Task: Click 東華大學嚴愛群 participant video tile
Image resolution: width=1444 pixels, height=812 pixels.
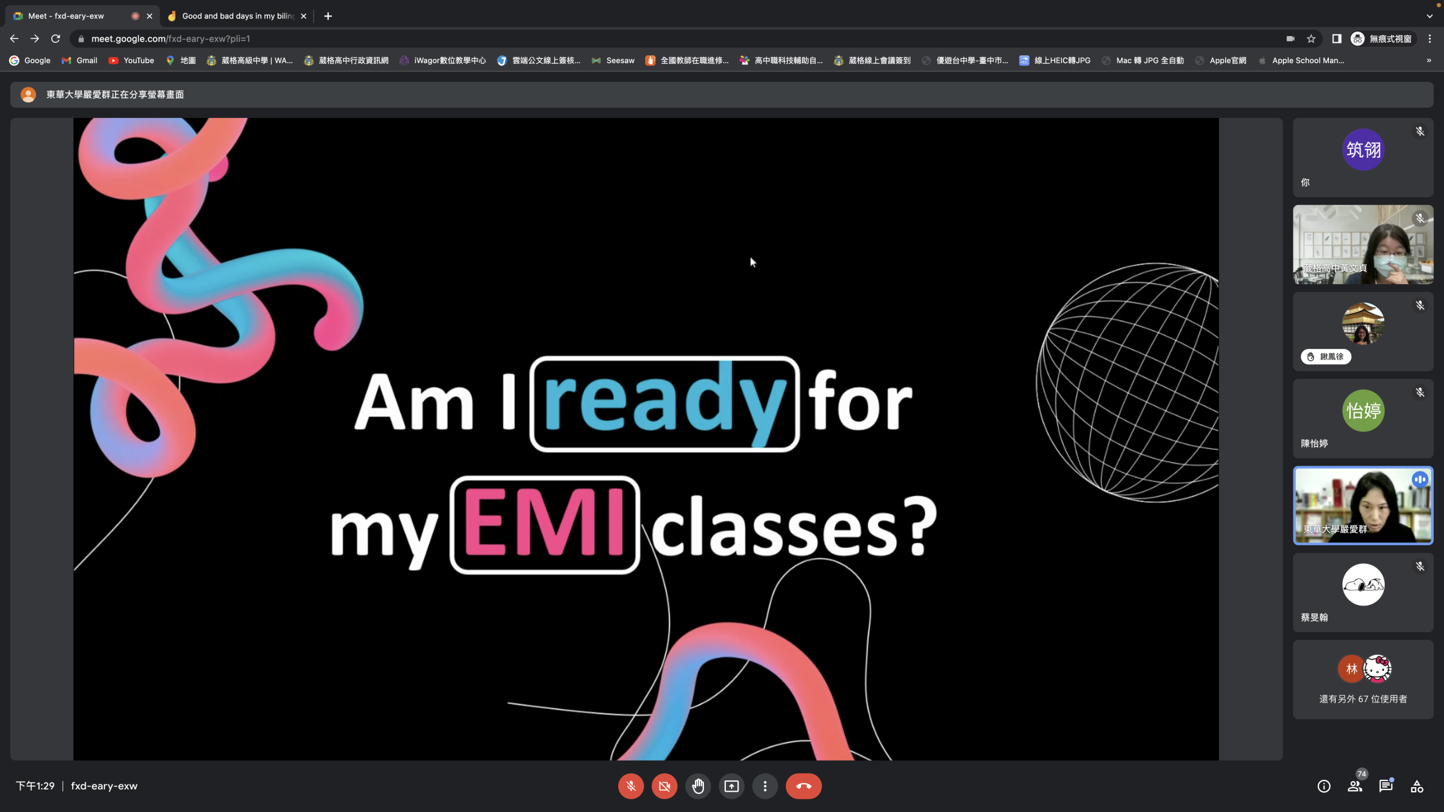Action: coord(1363,505)
